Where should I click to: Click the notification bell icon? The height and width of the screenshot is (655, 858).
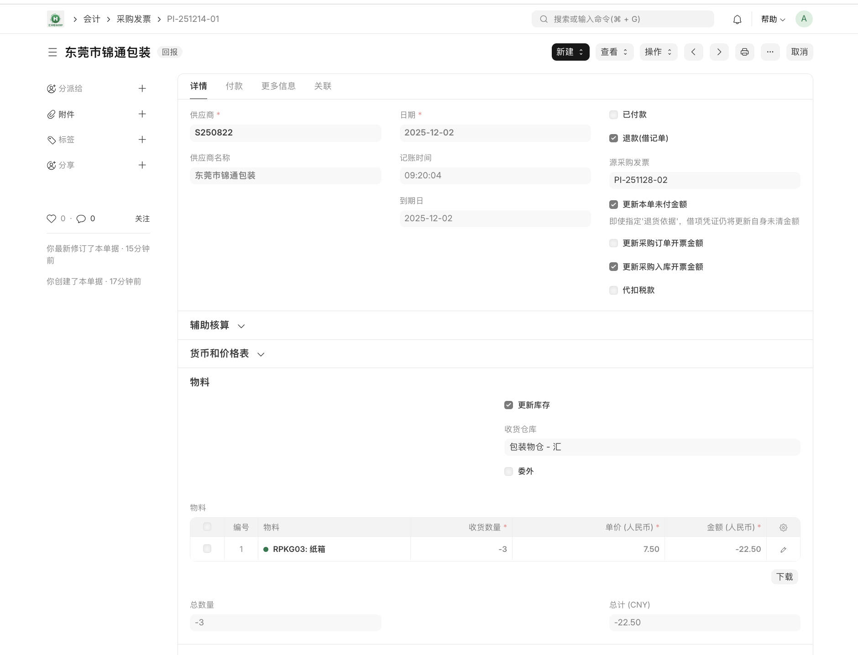click(x=737, y=19)
